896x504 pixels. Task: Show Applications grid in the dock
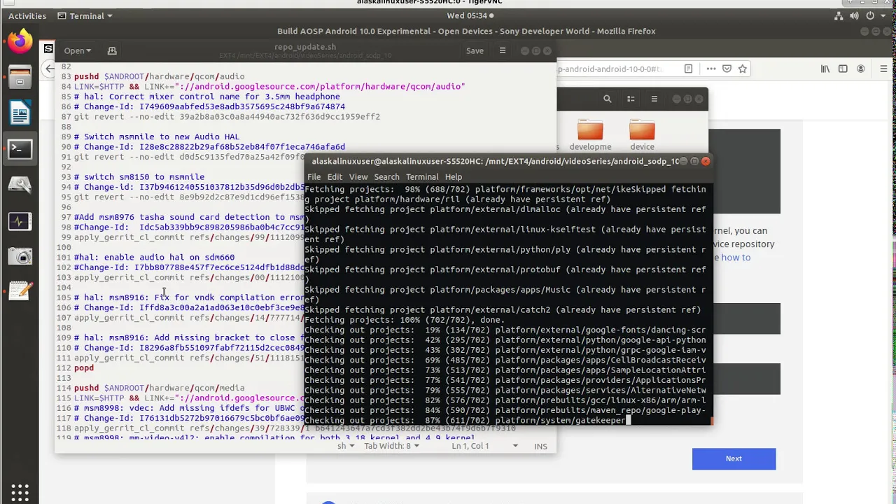(20, 493)
